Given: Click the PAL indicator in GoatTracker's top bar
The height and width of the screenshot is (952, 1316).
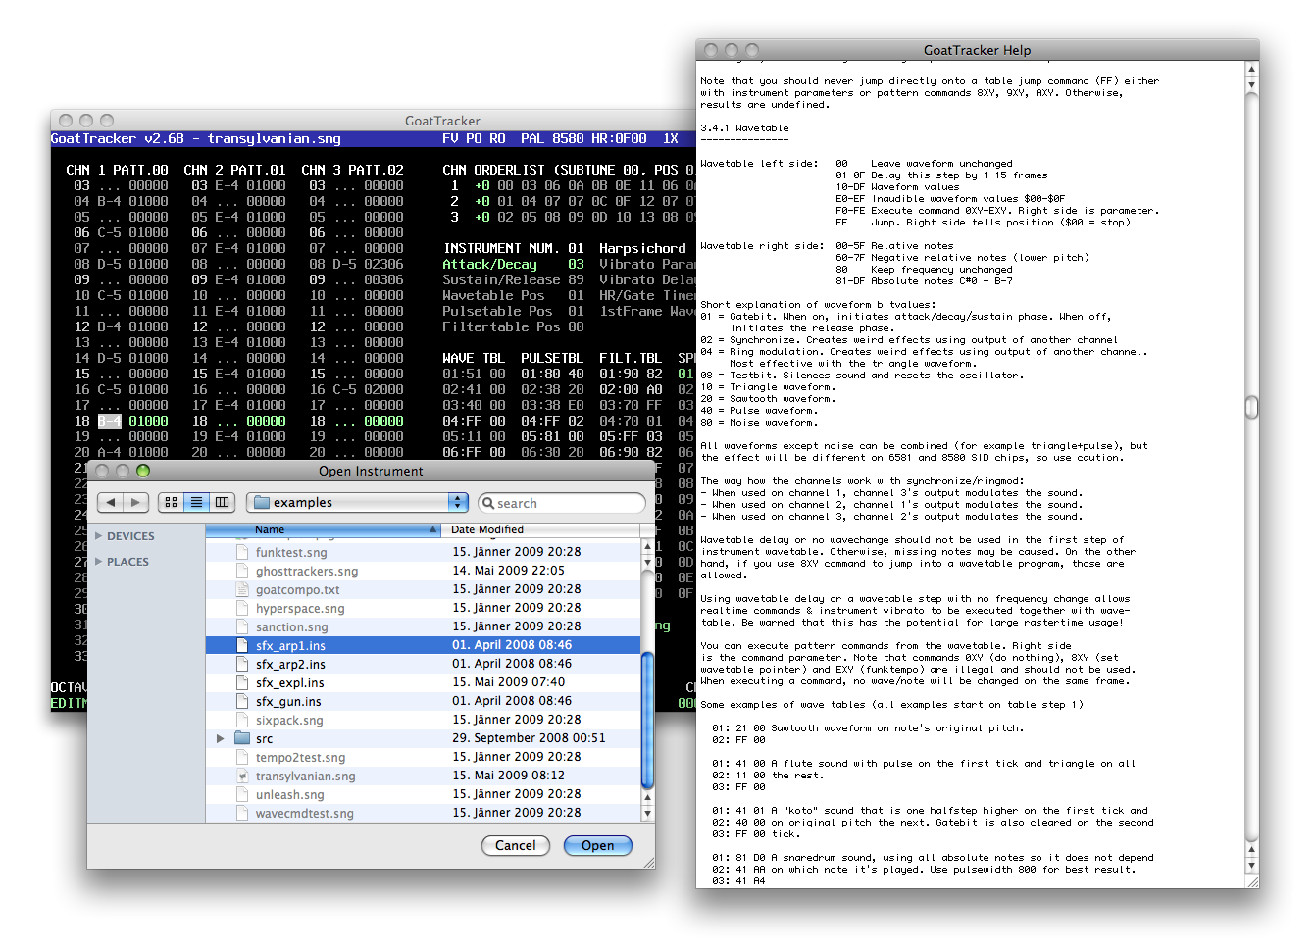Looking at the screenshot, I should 532,139.
